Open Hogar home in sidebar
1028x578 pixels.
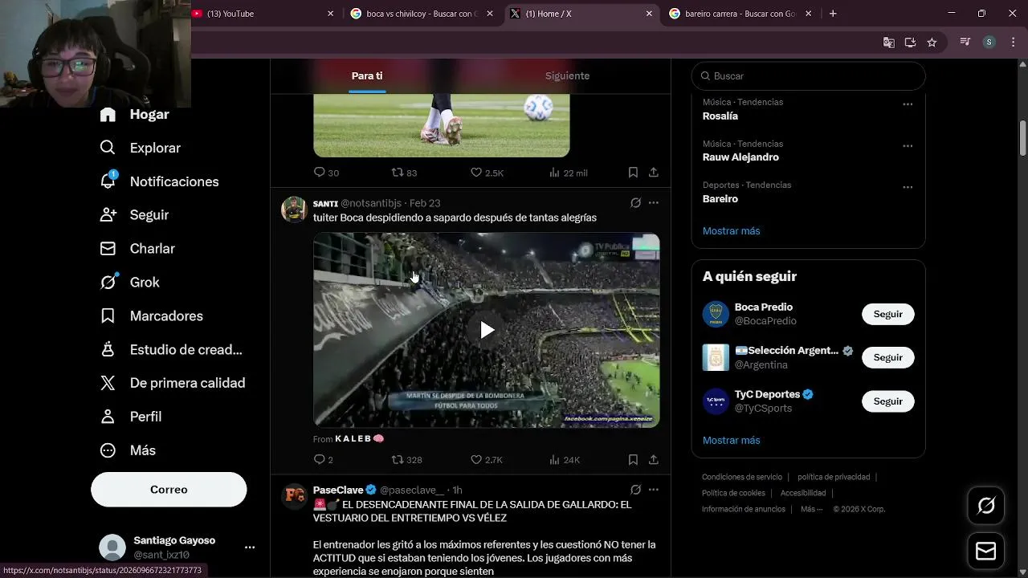coord(134,114)
